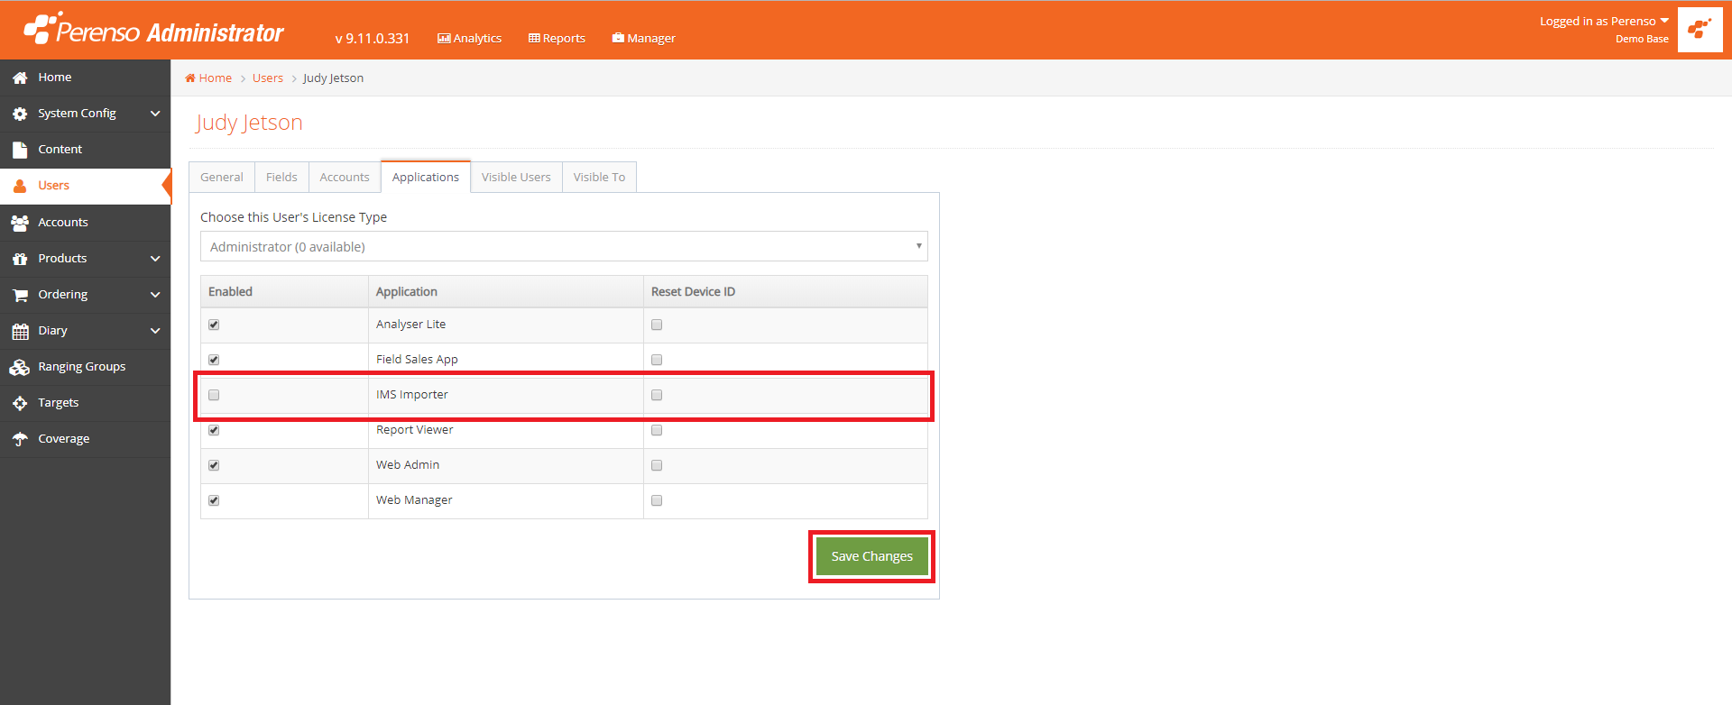
Task: Click the Ordering cart icon
Action: pyautogui.click(x=20, y=295)
